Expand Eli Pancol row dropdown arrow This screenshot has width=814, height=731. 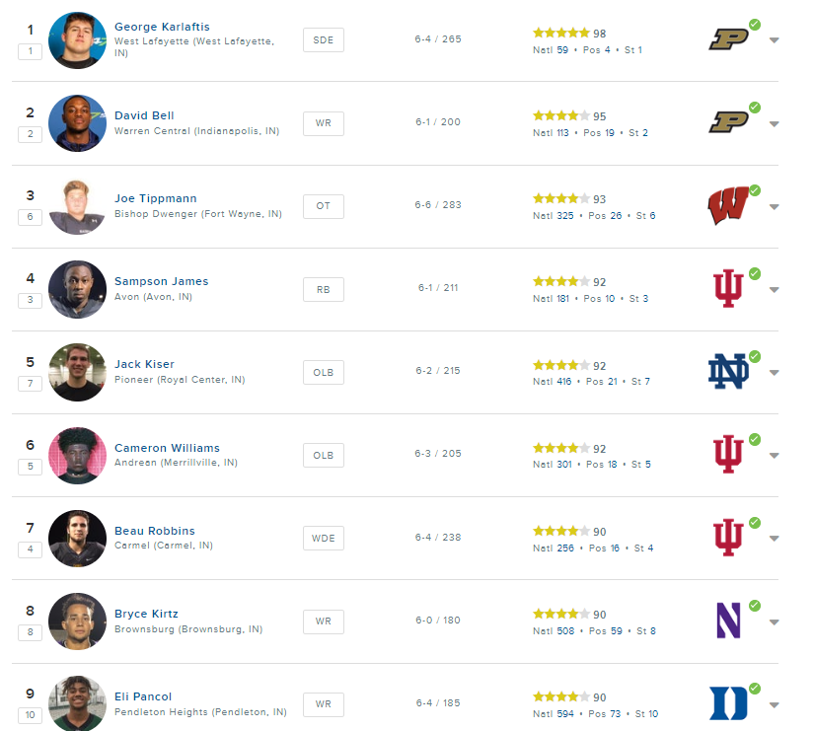(x=774, y=705)
